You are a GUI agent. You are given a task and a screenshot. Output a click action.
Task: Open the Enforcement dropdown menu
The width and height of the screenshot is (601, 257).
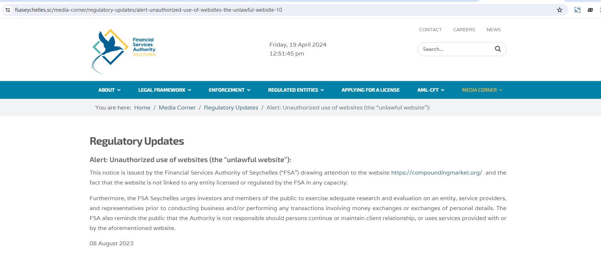[x=229, y=90]
